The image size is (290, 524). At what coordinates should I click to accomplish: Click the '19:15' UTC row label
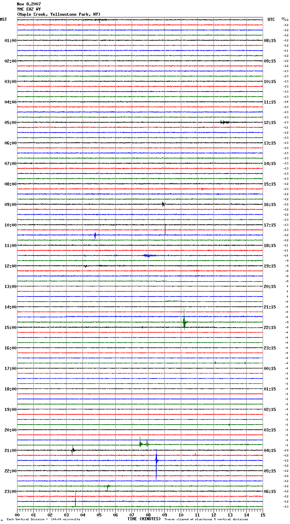coord(270,266)
